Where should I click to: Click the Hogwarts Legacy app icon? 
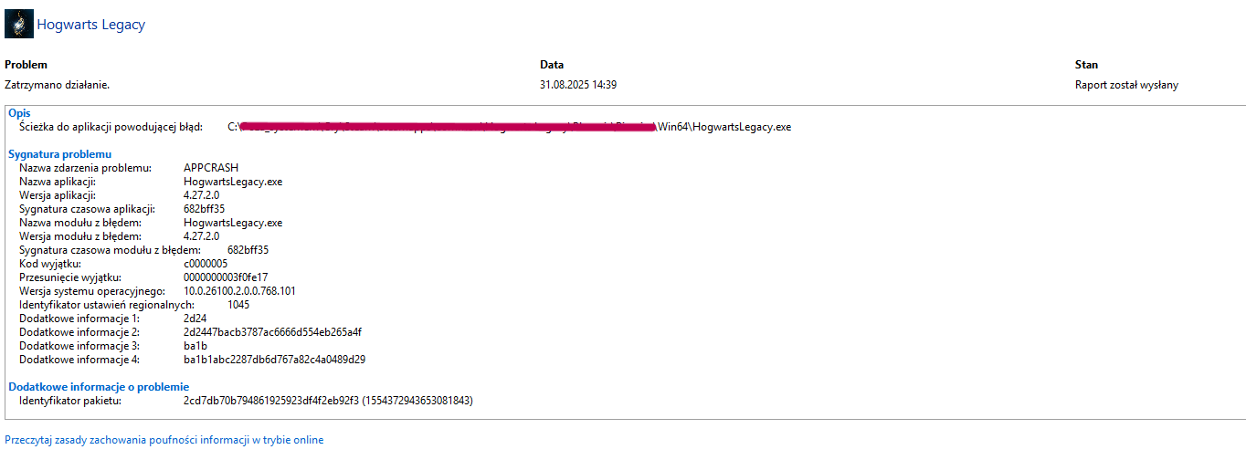(19, 25)
